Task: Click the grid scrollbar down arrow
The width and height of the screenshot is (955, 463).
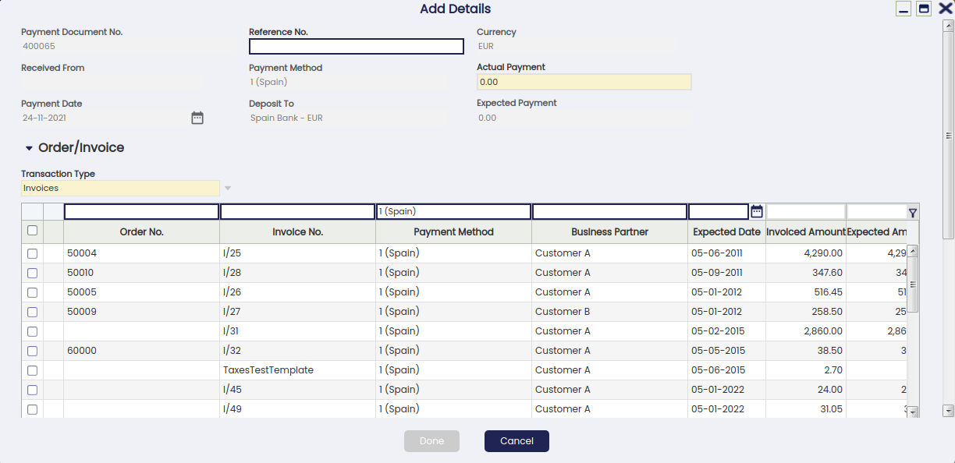Action: point(913,411)
